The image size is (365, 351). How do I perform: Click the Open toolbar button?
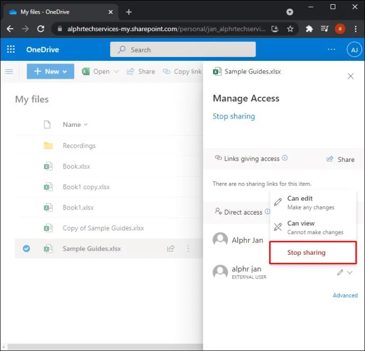[96, 71]
